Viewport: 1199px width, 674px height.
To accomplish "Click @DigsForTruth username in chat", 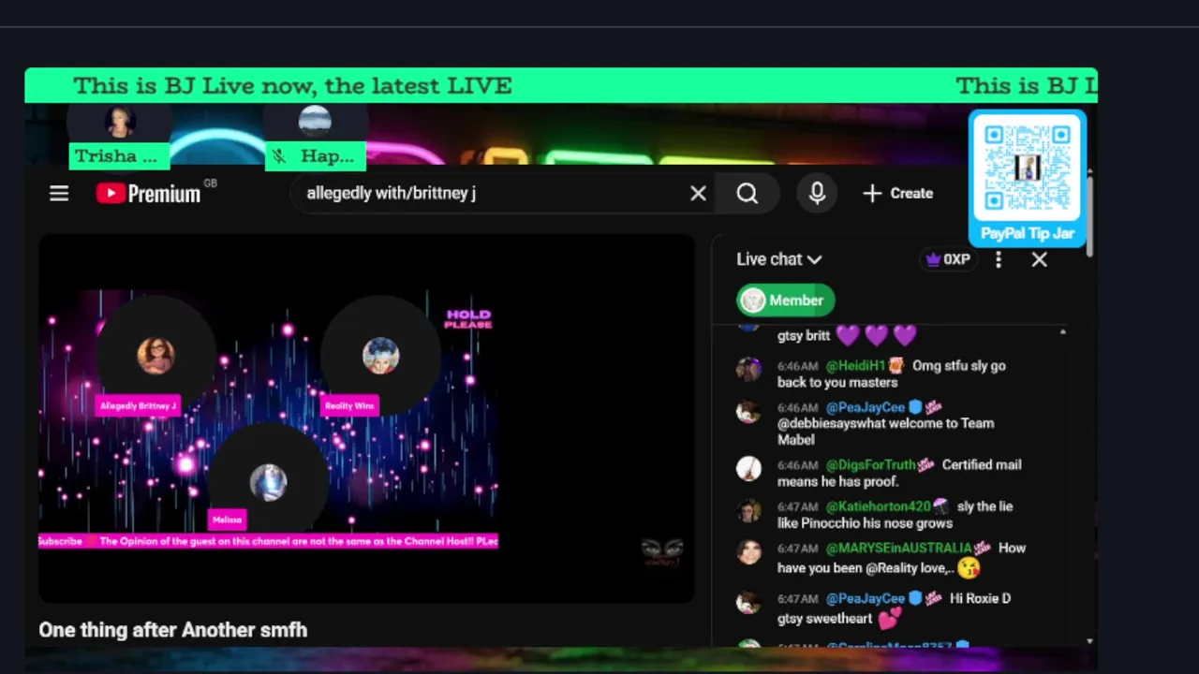I will pyautogui.click(x=870, y=464).
